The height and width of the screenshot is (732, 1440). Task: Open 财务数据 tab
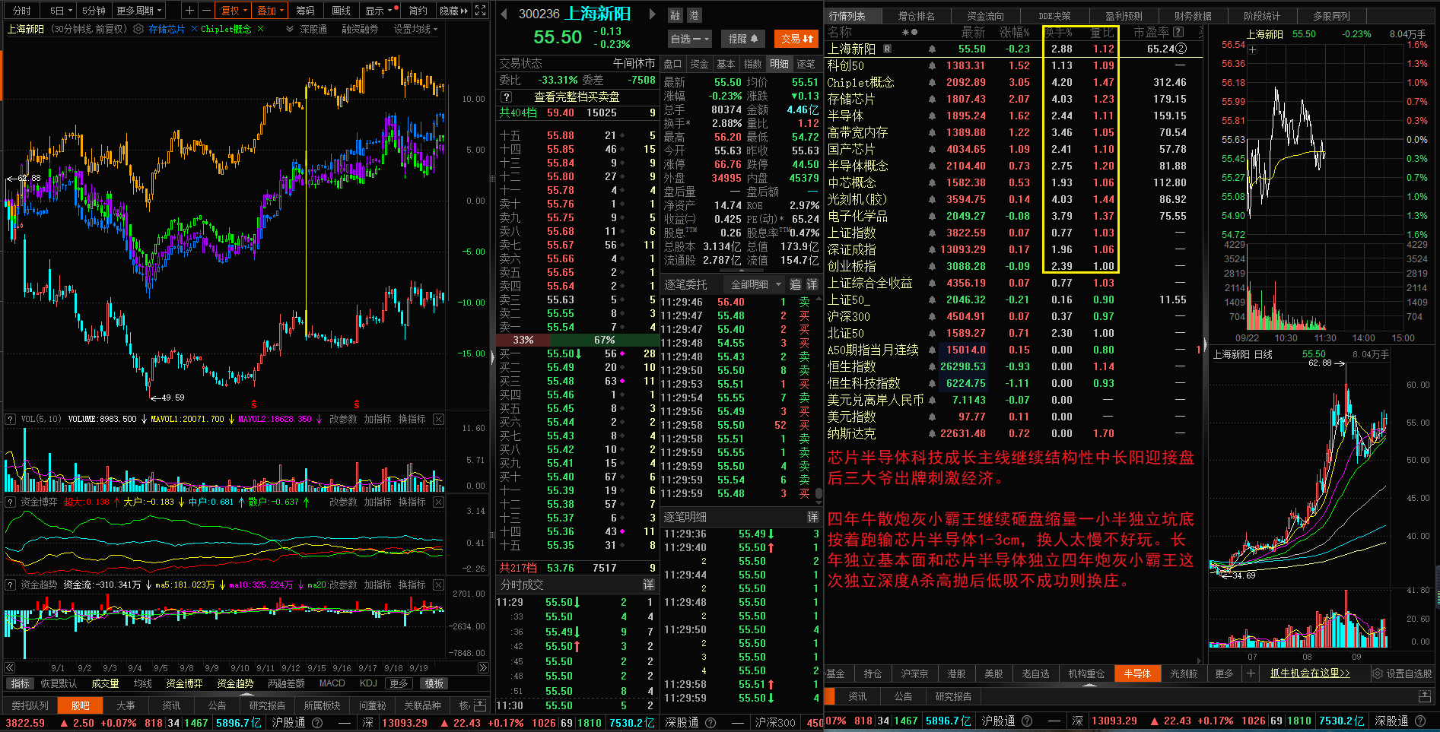[x=1193, y=15]
